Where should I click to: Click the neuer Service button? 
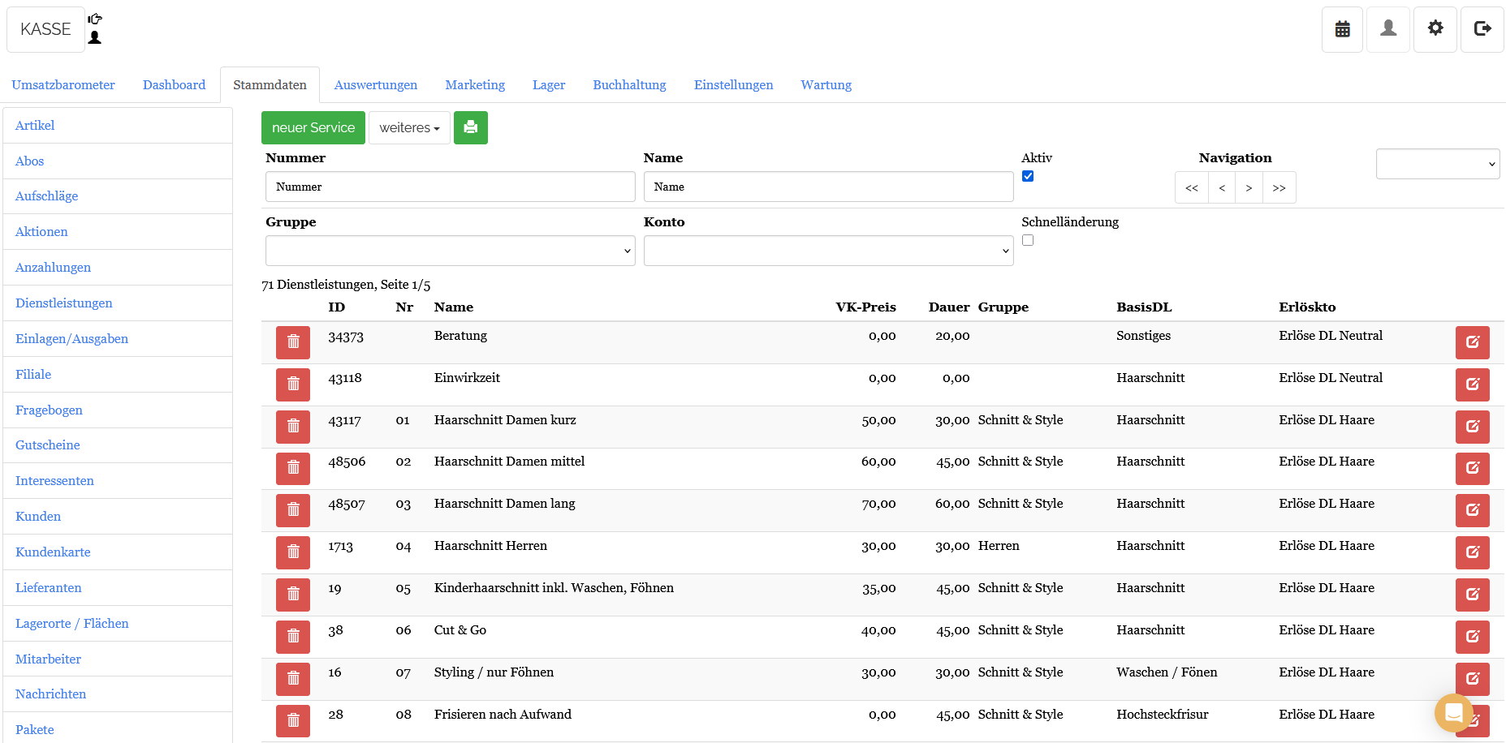(x=313, y=128)
